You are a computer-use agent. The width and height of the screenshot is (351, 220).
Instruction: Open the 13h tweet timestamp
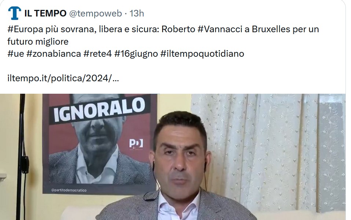coord(136,14)
